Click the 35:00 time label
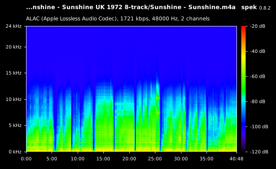The width and height of the screenshot is (276, 169). click(207, 159)
